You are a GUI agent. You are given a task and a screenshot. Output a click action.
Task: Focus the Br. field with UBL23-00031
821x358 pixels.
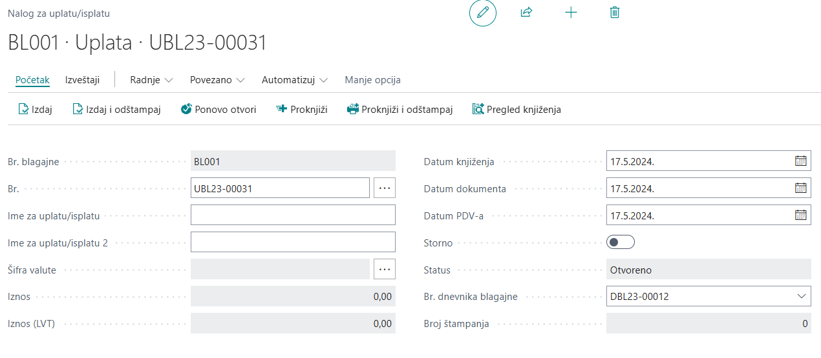[281, 188]
